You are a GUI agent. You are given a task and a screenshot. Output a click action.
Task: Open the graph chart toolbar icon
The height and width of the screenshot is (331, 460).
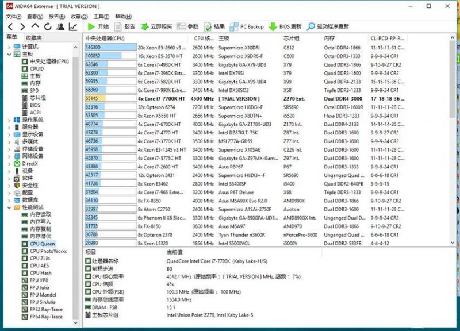73,26
